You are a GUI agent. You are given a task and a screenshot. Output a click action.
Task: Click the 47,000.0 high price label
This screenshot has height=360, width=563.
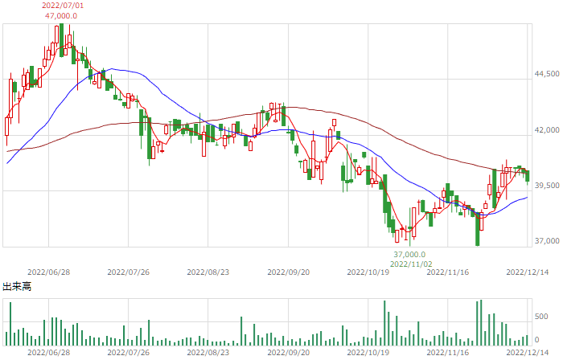click(x=61, y=16)
